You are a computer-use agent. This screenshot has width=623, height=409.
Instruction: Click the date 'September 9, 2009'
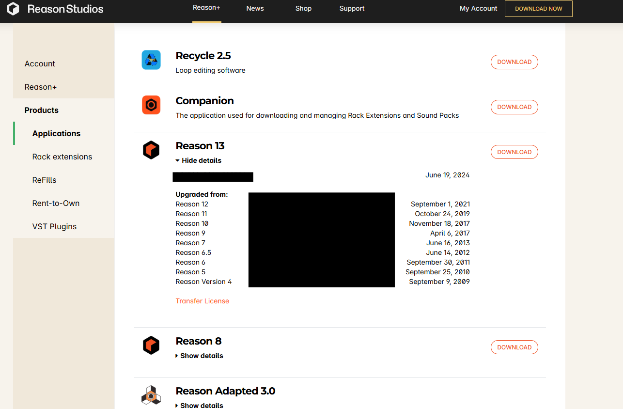439,282
